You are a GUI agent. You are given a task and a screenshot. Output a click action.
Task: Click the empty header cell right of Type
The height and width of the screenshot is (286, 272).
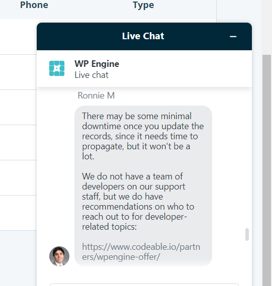(239, 9)
